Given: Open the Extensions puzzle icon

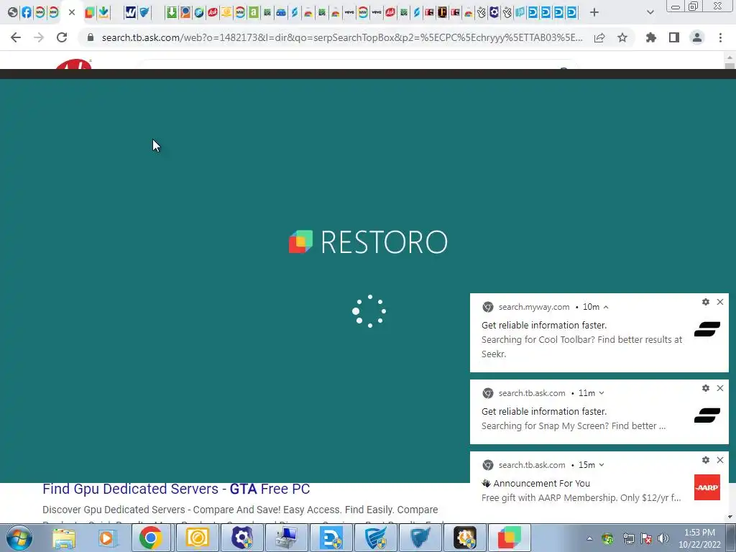Looking at the screenshot, I should click(x=651, y=37).
